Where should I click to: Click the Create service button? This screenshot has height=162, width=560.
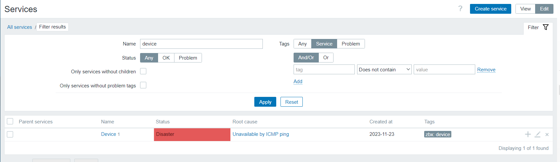490,9
